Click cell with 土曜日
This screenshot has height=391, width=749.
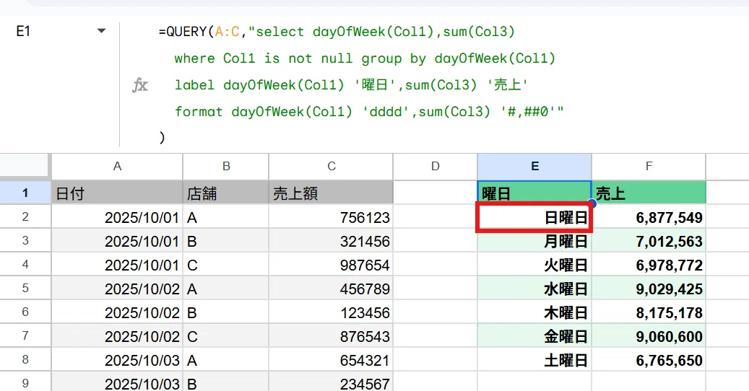click(x=534, y=360)
